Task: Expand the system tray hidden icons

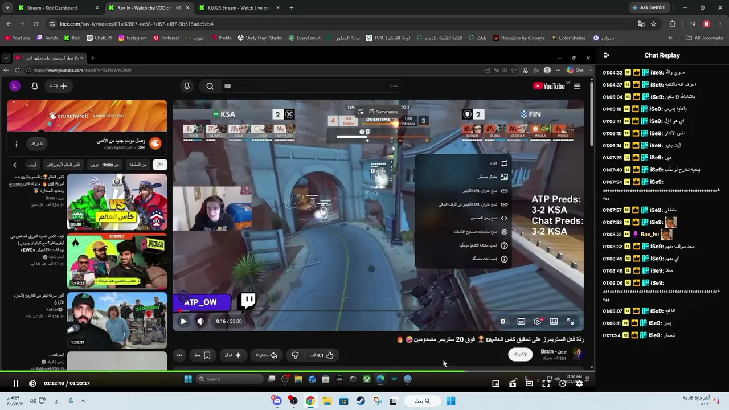Action: point(83,401)
